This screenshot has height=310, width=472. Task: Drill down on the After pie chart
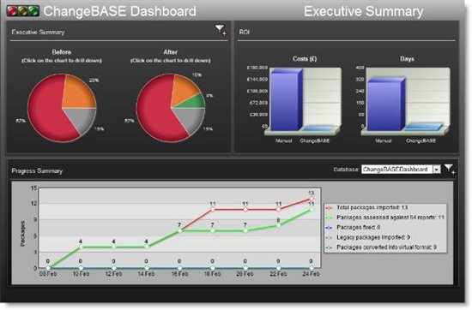click(x=171, y=108)
